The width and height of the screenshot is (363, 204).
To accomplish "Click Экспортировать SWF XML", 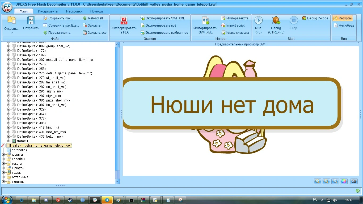I will tap(163, 18).
